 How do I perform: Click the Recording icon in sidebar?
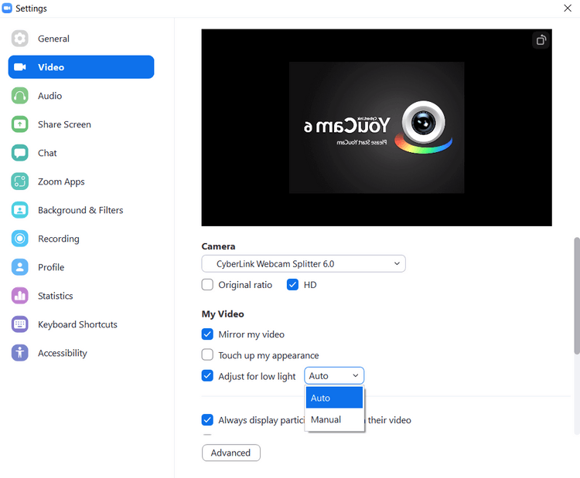click(x=20, y=239)
